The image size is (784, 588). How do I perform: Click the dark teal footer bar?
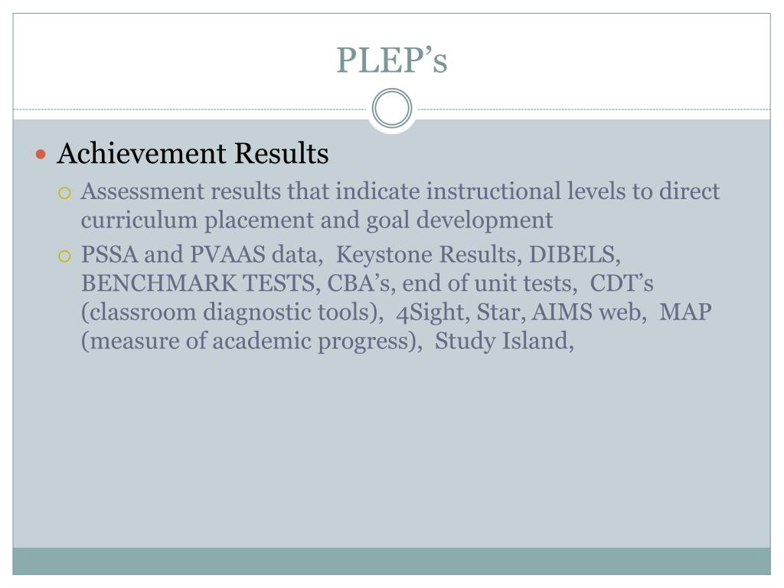(391, 561)
